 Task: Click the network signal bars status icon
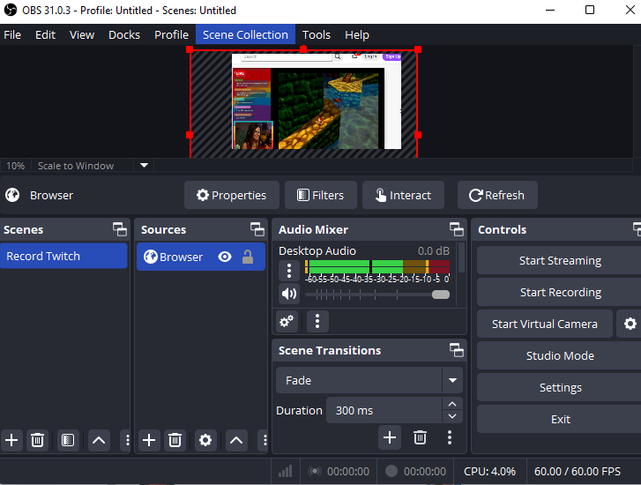(286, 471)
